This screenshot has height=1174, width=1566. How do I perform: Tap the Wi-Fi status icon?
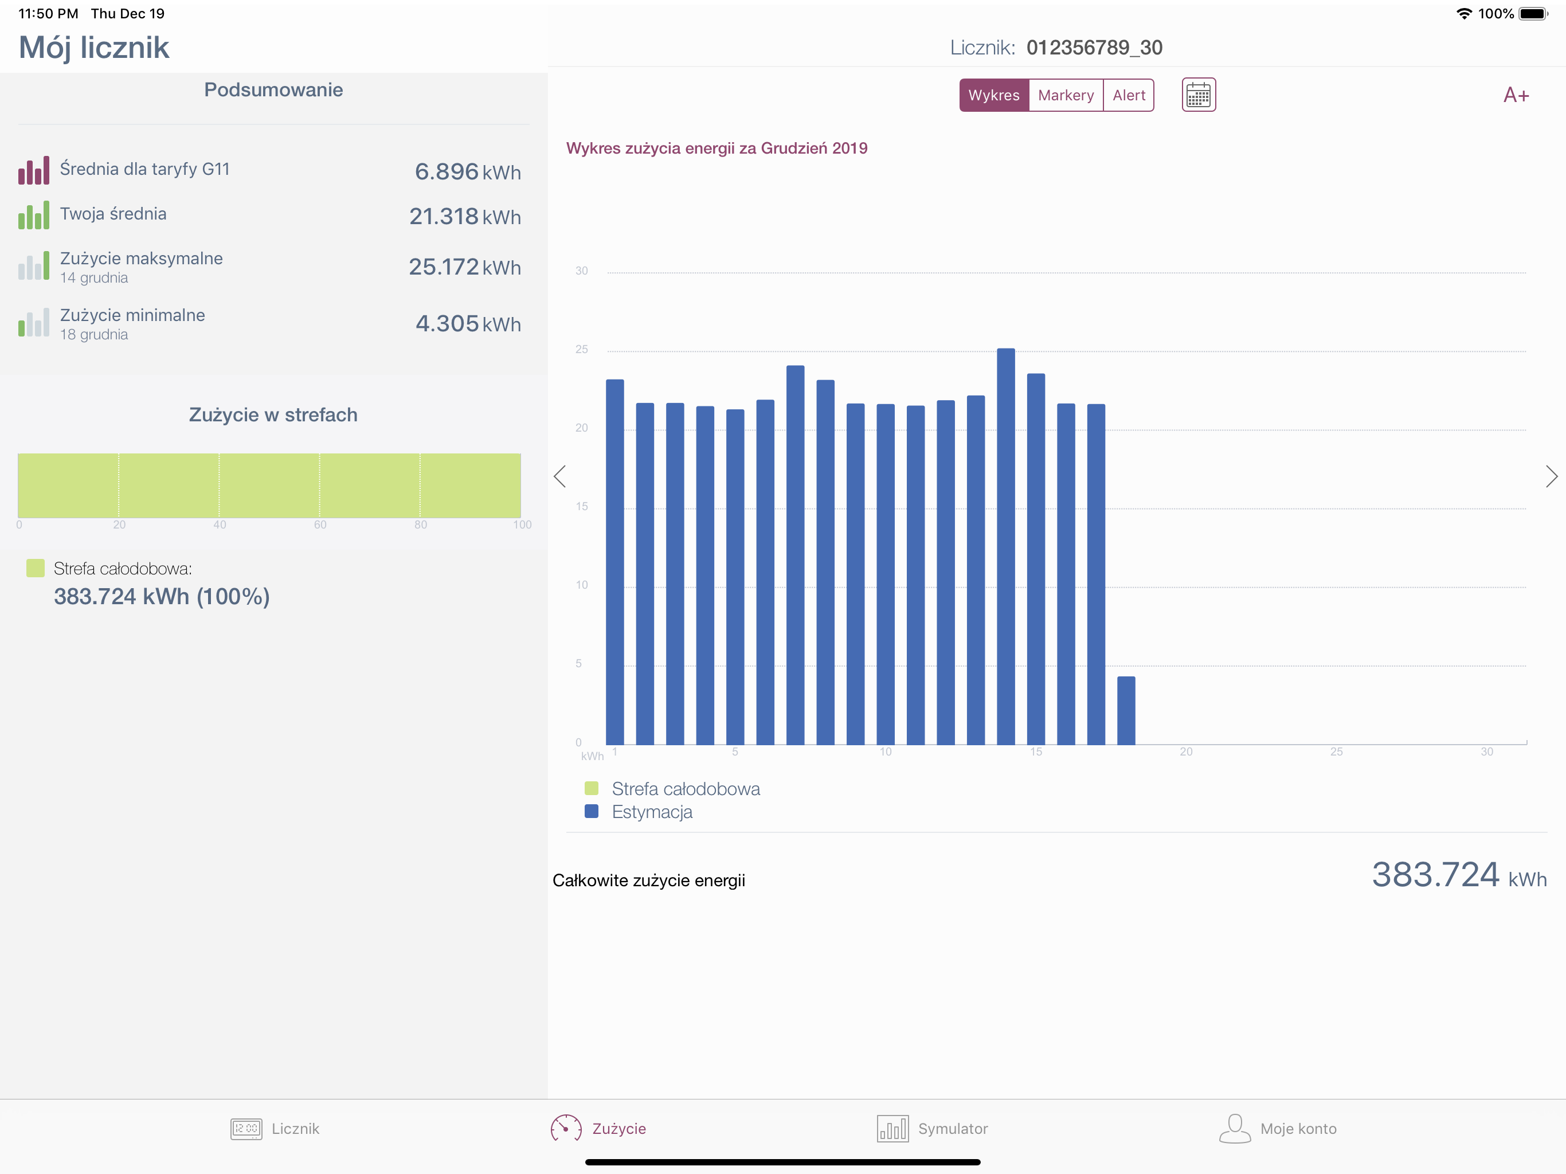pos(1463,13)
